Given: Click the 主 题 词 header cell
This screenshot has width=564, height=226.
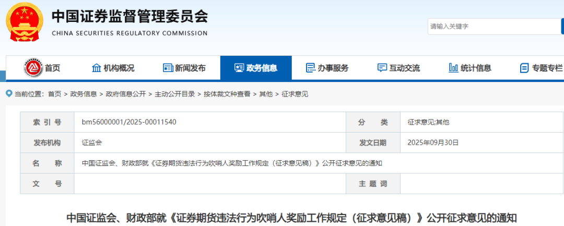Looking at the screenshot, I should coord(373,184).
